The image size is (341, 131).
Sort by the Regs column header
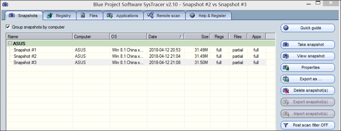tap(220, 37)
